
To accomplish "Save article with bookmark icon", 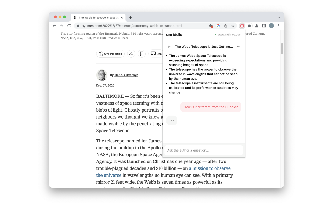I will pos(142,54).
